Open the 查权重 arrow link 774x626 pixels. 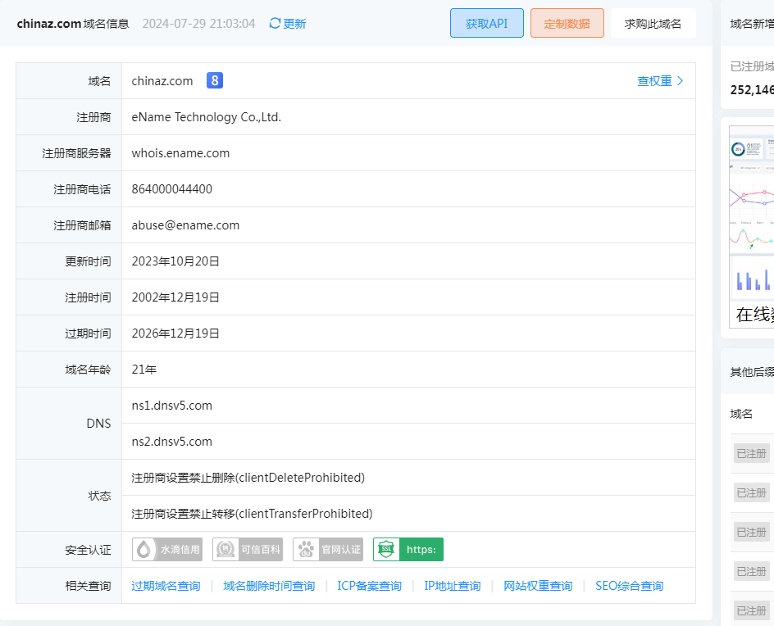pos(660,81)
